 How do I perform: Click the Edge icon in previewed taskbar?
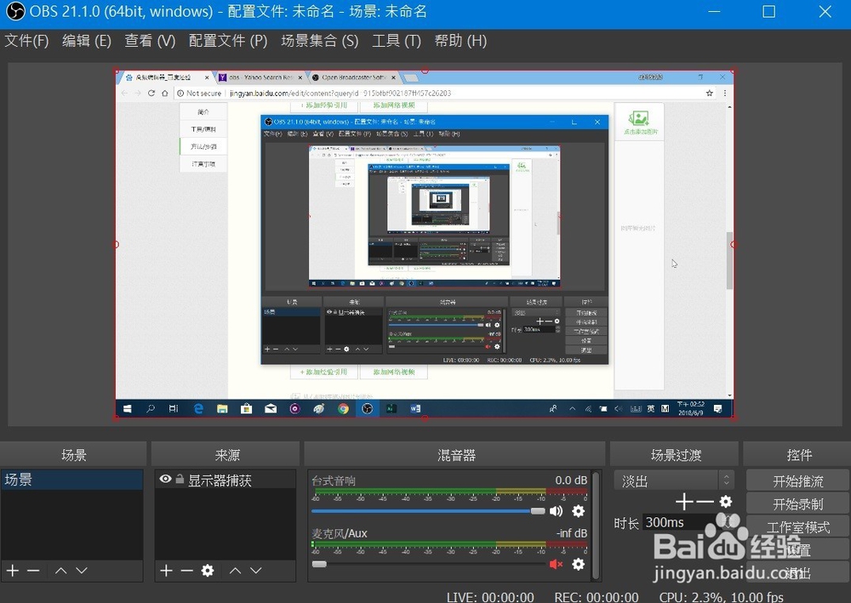pos(198,409)
